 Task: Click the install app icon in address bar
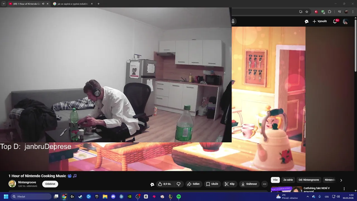pos(301,12)
